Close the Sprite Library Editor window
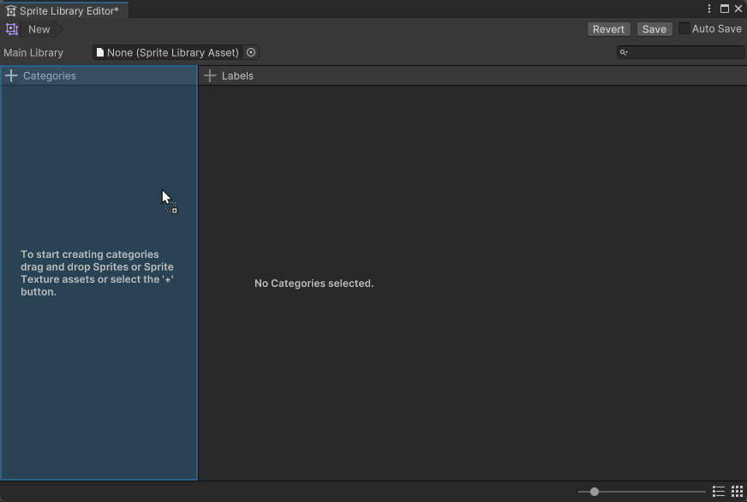Viewport: 747px width, 502px height. pyautogui.click(x=738, y=9)
